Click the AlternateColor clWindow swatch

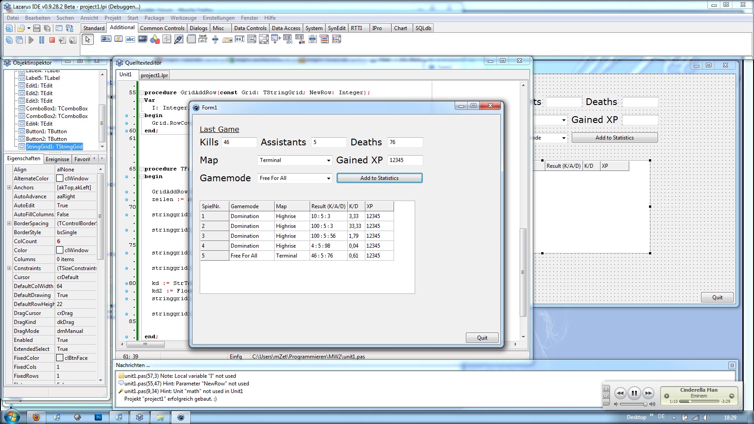60,179
